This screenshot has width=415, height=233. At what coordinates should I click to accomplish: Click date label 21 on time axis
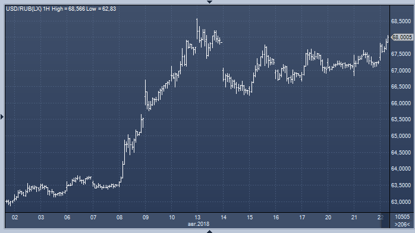pos(354,218)
